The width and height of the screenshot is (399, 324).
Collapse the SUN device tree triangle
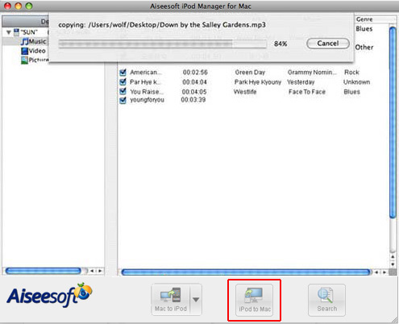pyautogui.click(x=9, y=32)
